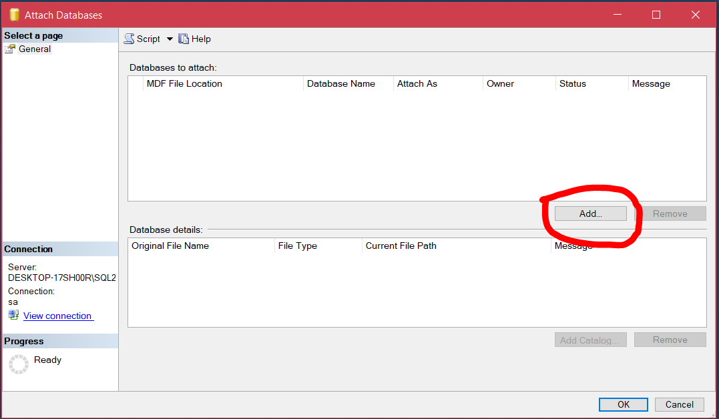Select the General page

[x=35, y=49]
